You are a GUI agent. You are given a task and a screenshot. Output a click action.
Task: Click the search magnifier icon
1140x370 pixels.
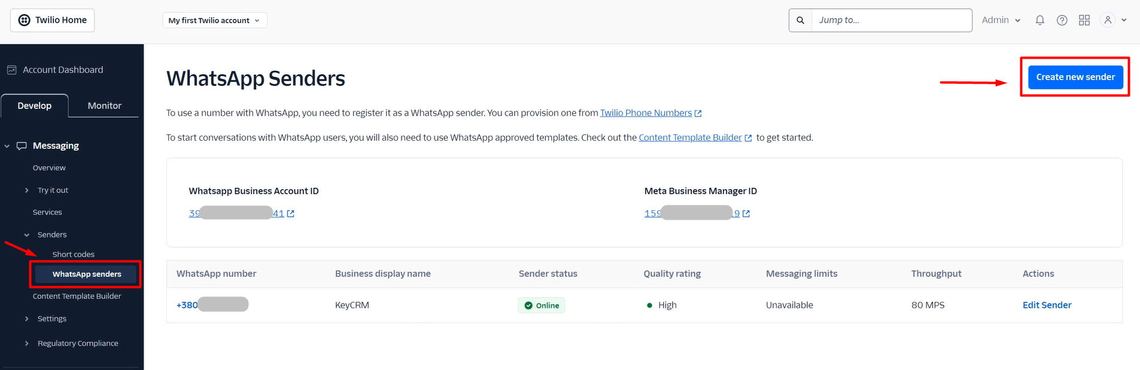pyautogui.click(x=800, y=20)
